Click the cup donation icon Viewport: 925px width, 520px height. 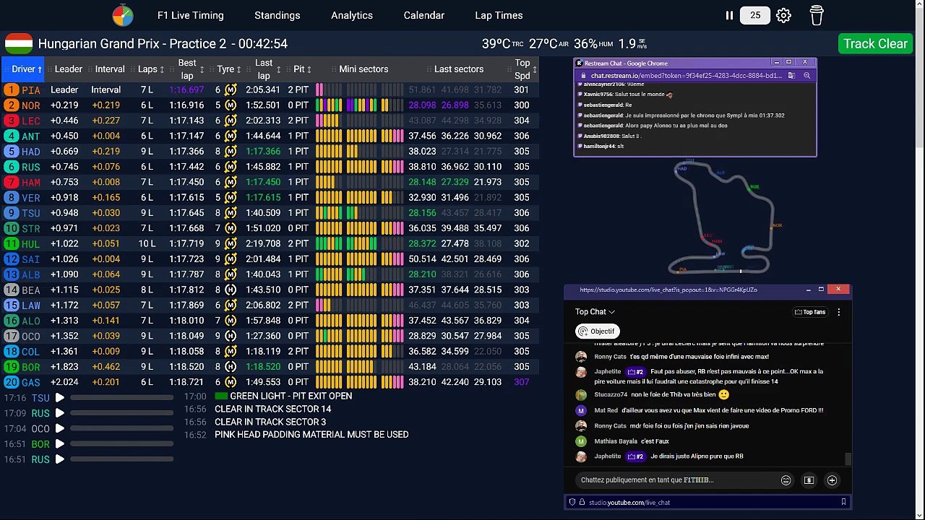(x=817, y=15)
